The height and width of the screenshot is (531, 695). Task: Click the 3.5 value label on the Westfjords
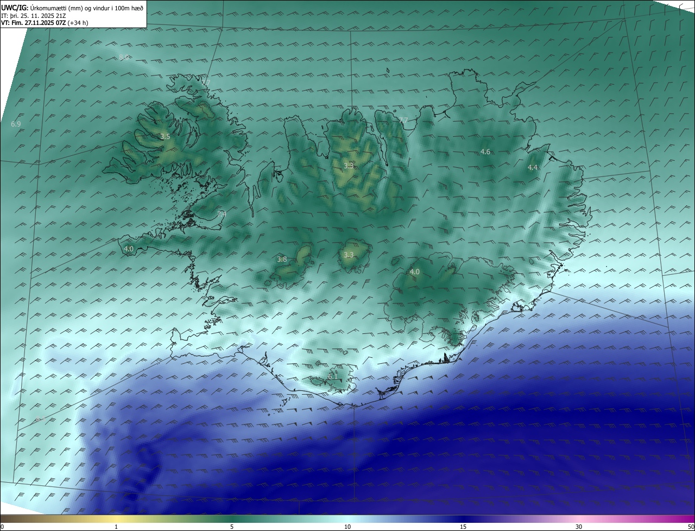pyautogui.click(x=165, y=137)
